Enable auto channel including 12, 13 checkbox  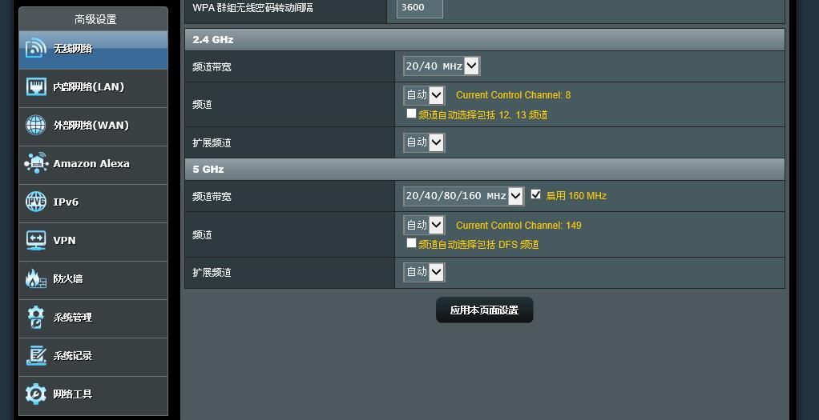411,114
